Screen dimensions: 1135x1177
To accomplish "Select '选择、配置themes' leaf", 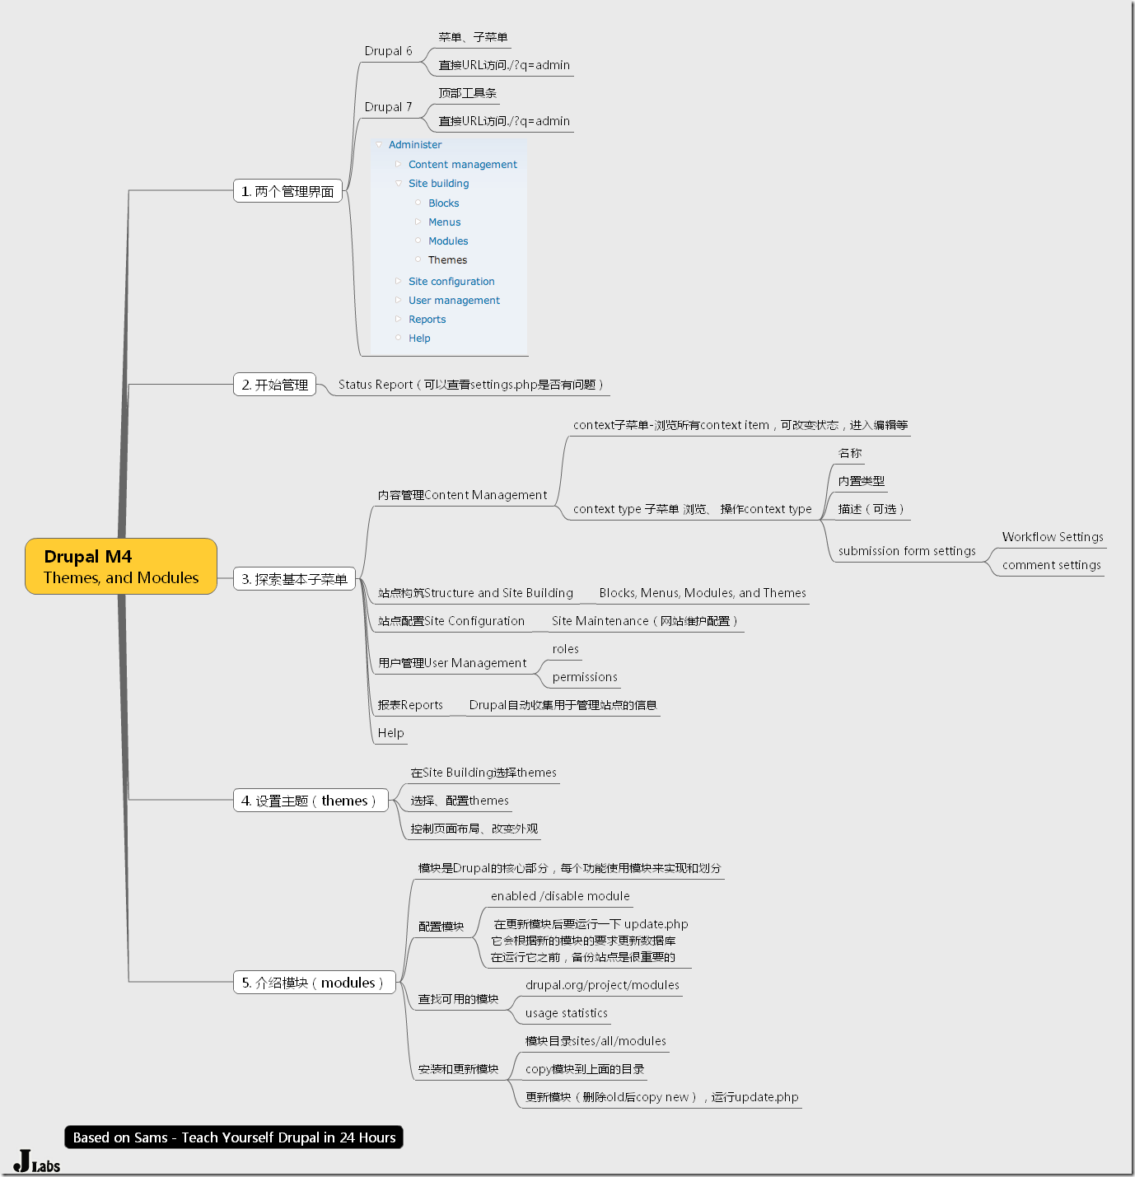I will pyautogui.click(x=460, y=801).
